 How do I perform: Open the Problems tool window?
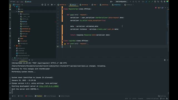(x=29, y=96)
